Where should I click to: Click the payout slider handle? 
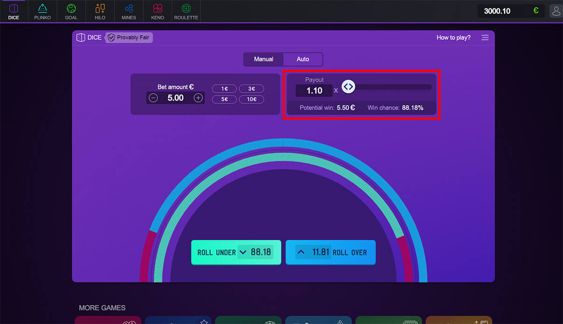(x=349, y=86)
